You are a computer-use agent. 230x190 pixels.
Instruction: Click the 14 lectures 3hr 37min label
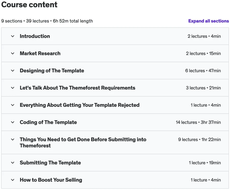pos(198,122)
